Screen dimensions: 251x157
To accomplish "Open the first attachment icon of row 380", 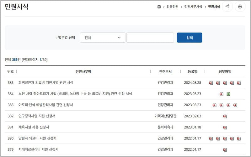I will (x=211, y=139).
